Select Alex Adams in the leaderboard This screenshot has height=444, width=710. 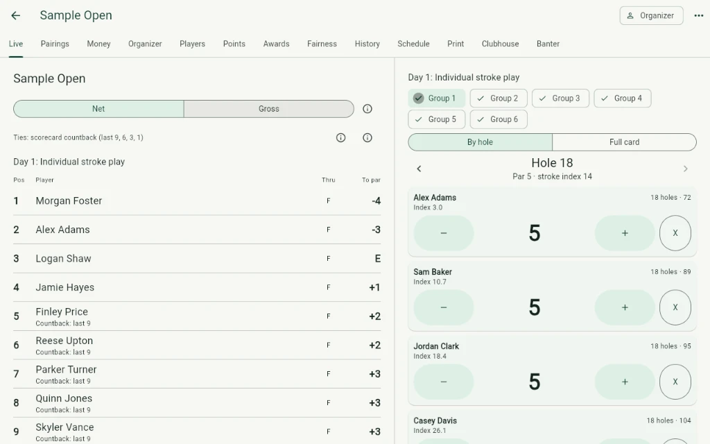tap(197, 230)
